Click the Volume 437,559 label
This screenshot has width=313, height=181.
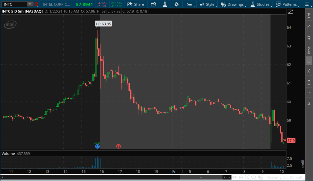[x=16, y=154]
